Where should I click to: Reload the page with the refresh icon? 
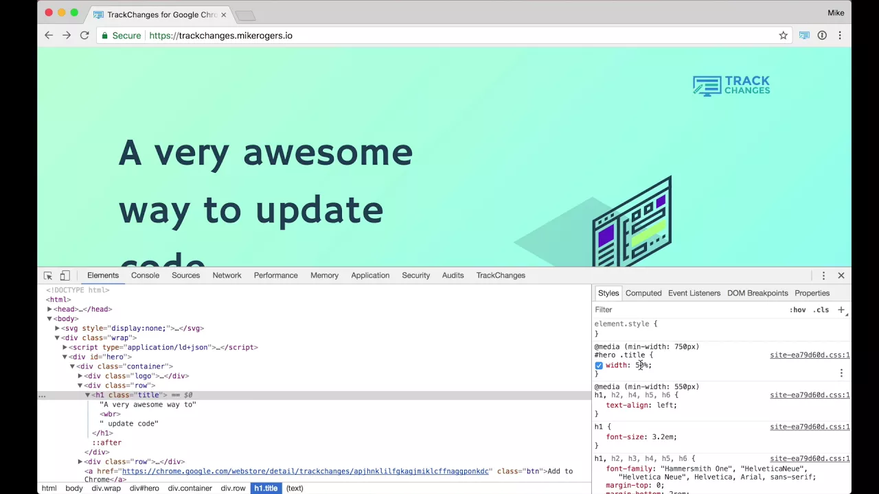pyautogui.click(x=84, y=36)
